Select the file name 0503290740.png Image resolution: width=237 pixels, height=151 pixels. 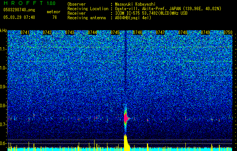pyautogui.click(x=19, y=10)
